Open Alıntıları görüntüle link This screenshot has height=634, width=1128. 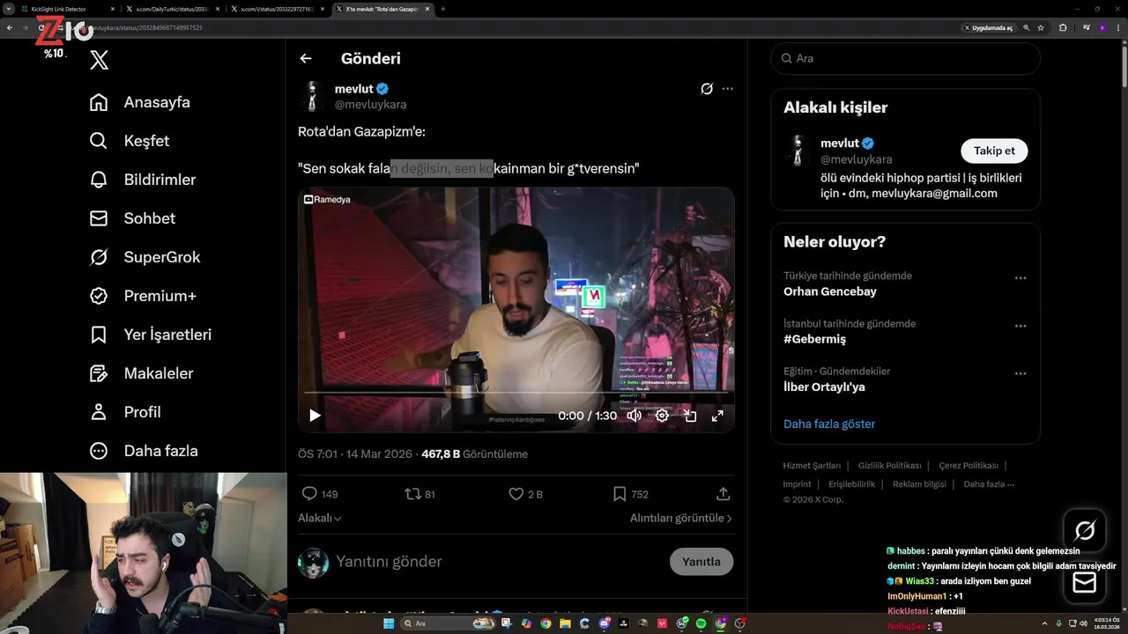point(681,519)
